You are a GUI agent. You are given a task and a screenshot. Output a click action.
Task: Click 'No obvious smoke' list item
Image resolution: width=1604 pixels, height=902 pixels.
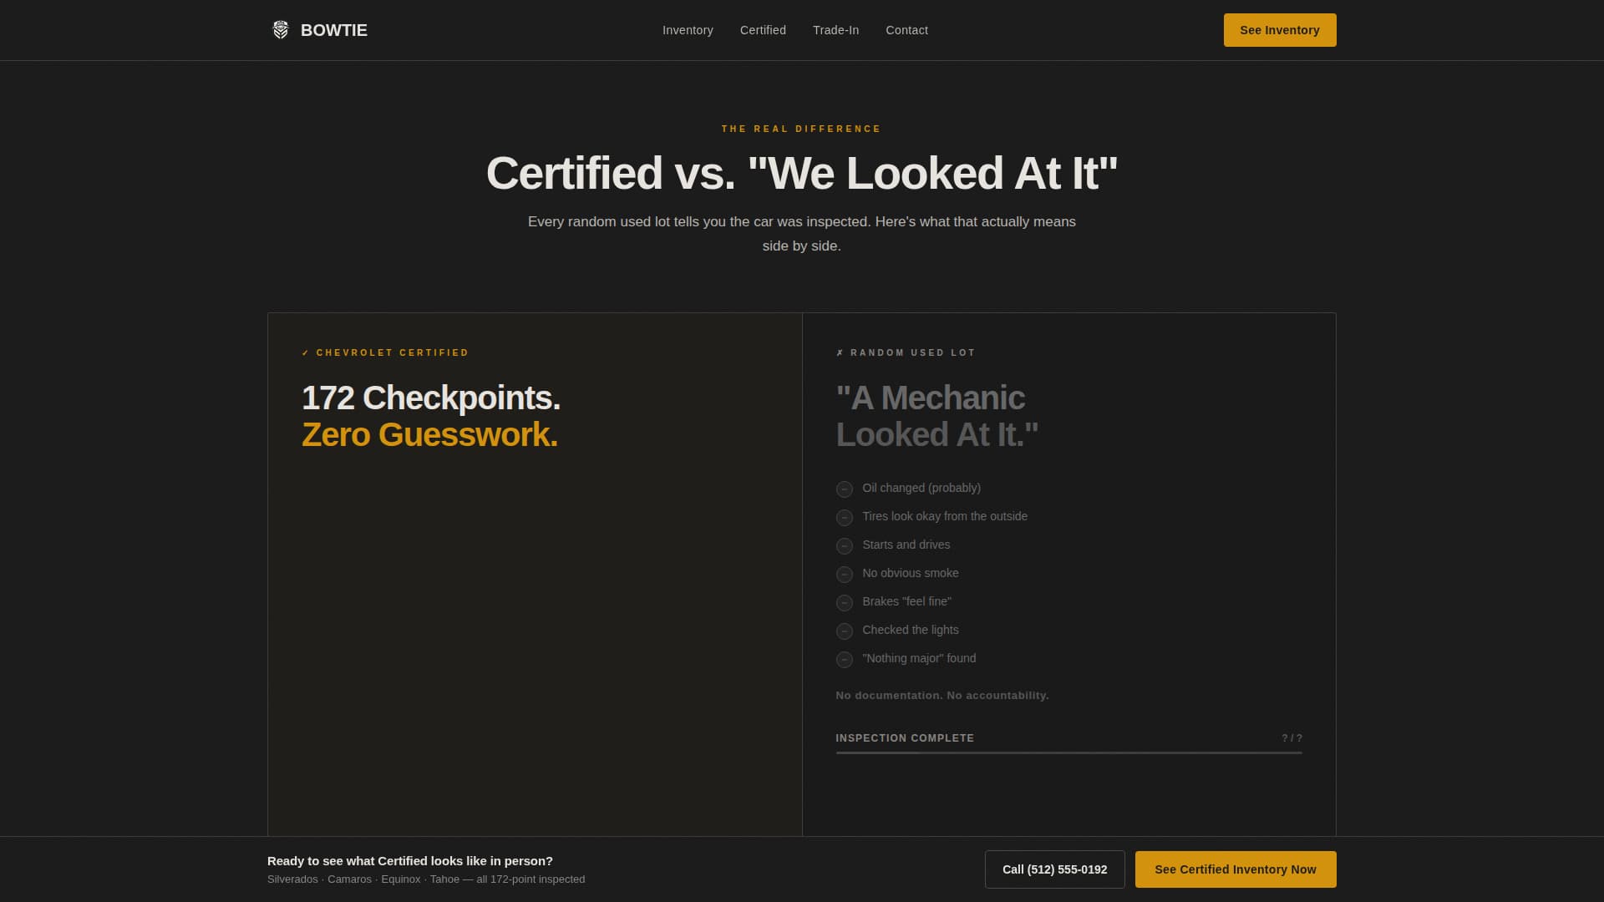[x=911, y=573]
